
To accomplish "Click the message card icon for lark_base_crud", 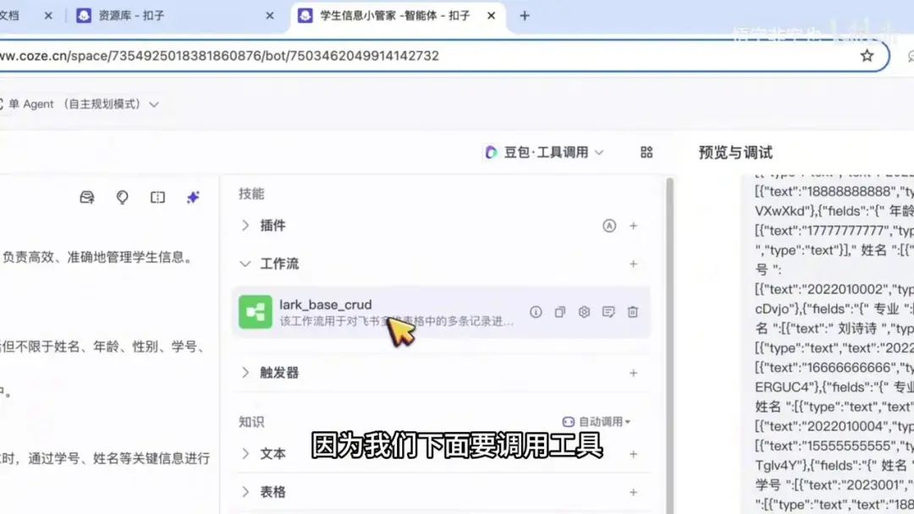I will pyautogui.click(x=608, y=312).
